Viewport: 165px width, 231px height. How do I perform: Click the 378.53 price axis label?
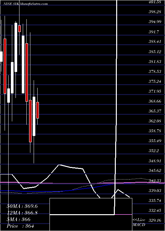(x=155, y=72)
